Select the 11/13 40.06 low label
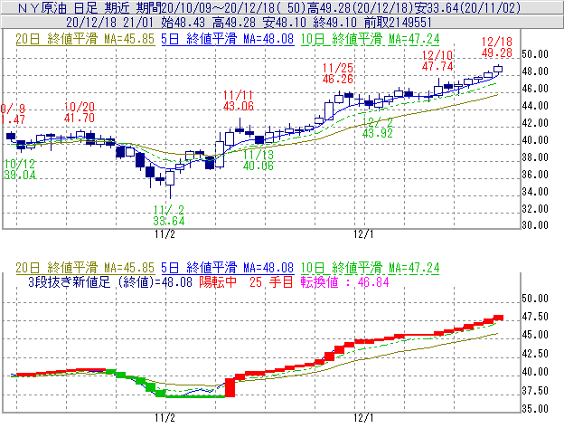564x428 pixels. click(x=258, y=160)
